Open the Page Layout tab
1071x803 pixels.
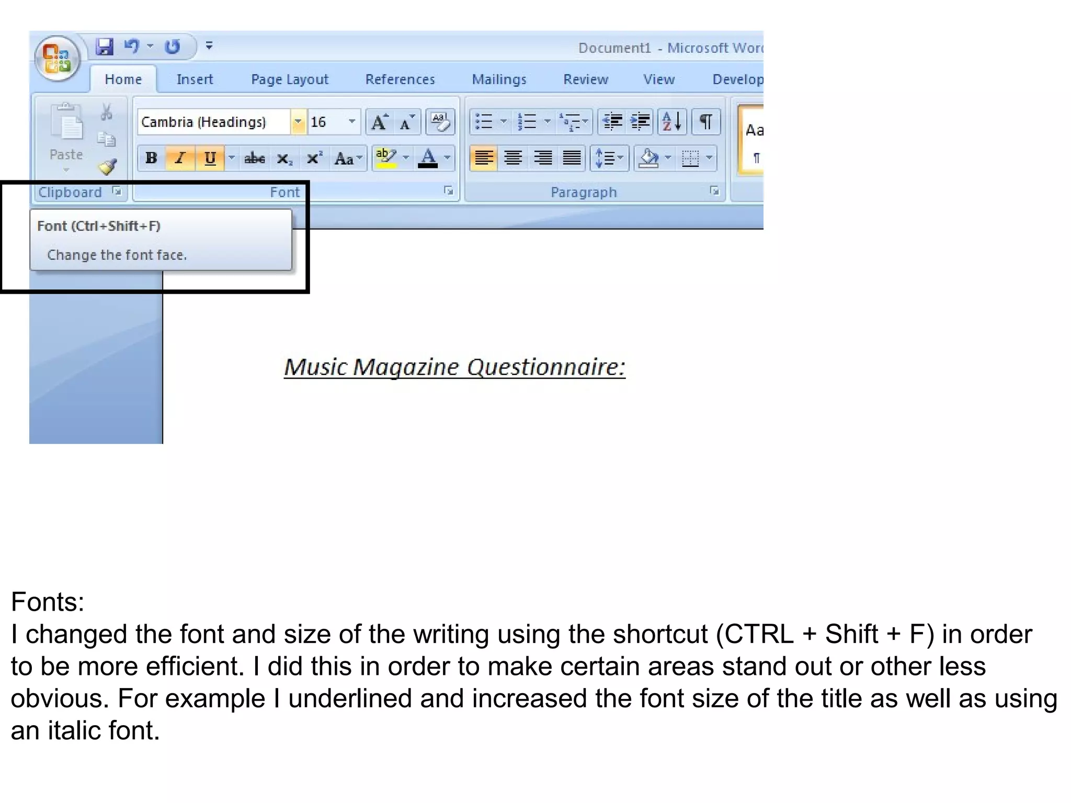(x=290, y=79)
